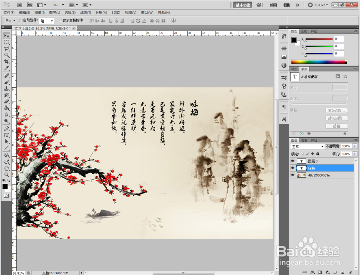This screenshot has height=275, width=360.
Task: Select the Line shape tool
Action: click(6, 148)
